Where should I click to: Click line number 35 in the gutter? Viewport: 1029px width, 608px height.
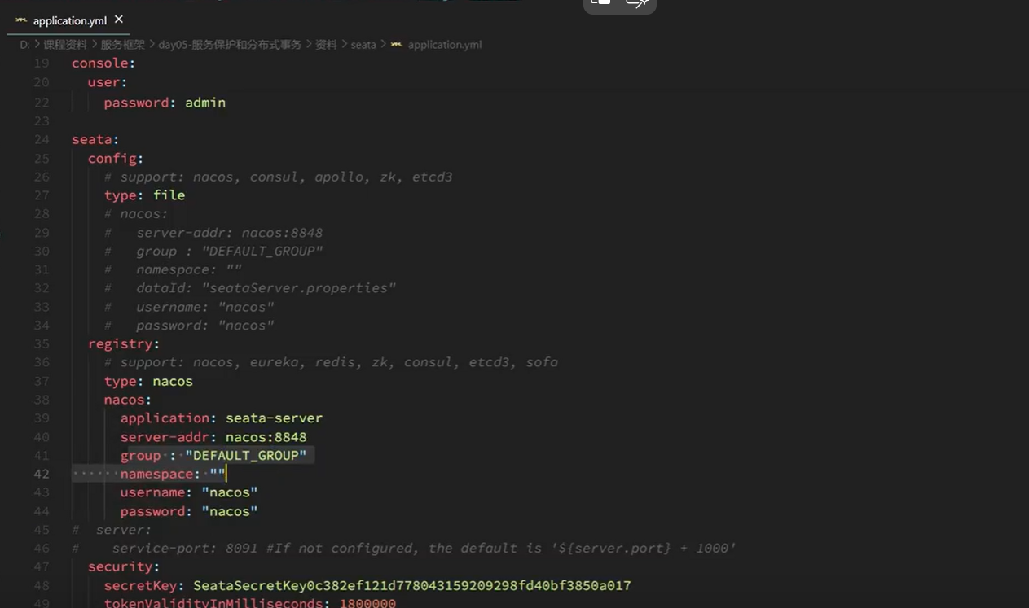(42, 343)
